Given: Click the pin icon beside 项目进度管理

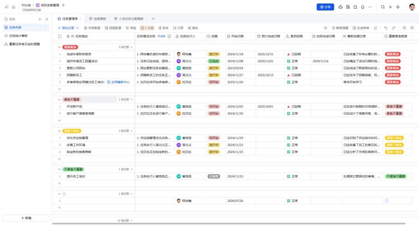Looking at the screenshot, I should pyautogui.click(x=63, y=5).
